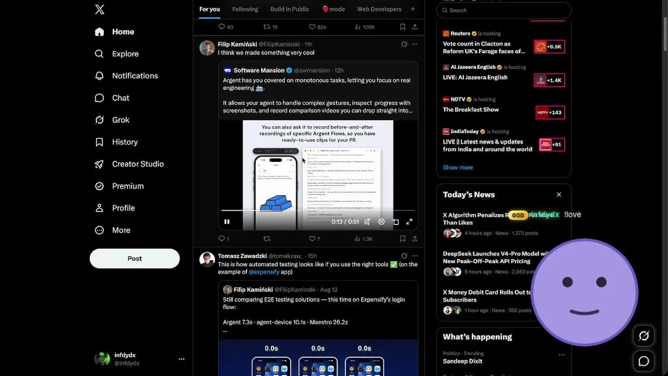Join NDTV The Breakfast Show live
Image resolution: width=668 pixels, height=376 pixels.
550,112
